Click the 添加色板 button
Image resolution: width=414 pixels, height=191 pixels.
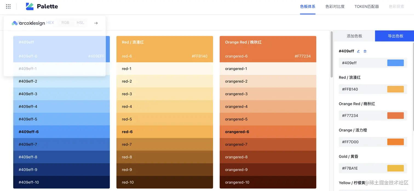coord(354,36)
